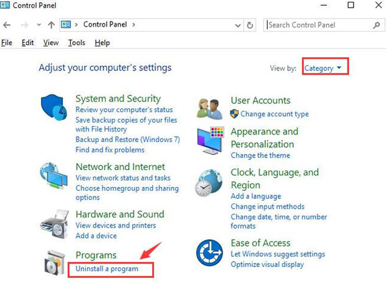The width and height of the screenshot is (386, 289).
Task: Click the Ease of Access icon
Action: pos(210,252)
